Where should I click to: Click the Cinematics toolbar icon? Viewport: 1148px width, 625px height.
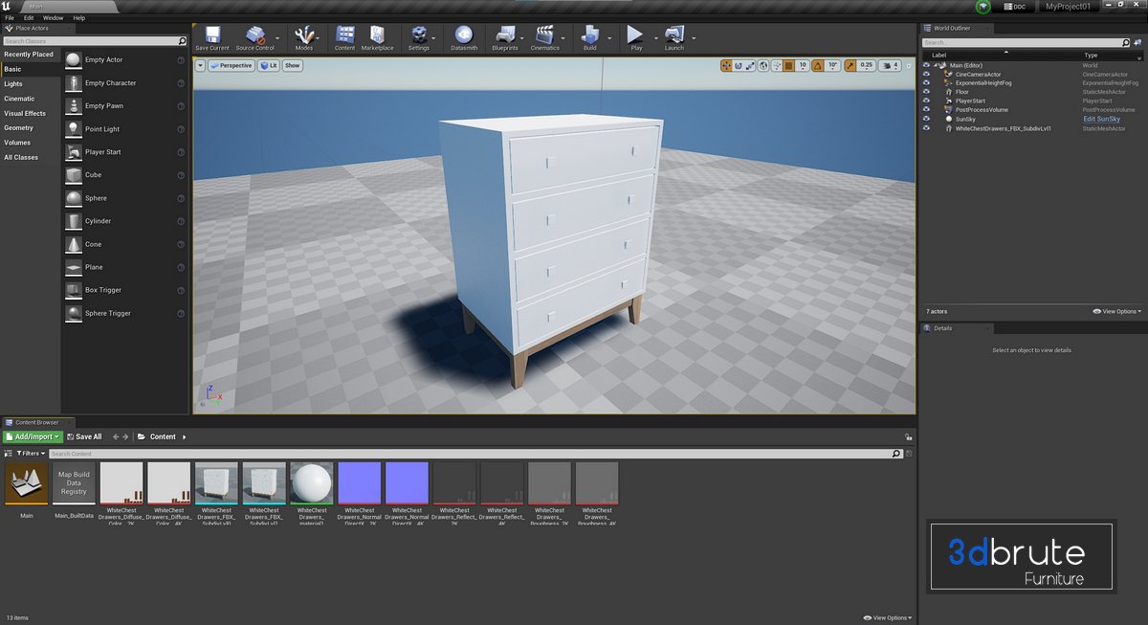click(544, 36)
